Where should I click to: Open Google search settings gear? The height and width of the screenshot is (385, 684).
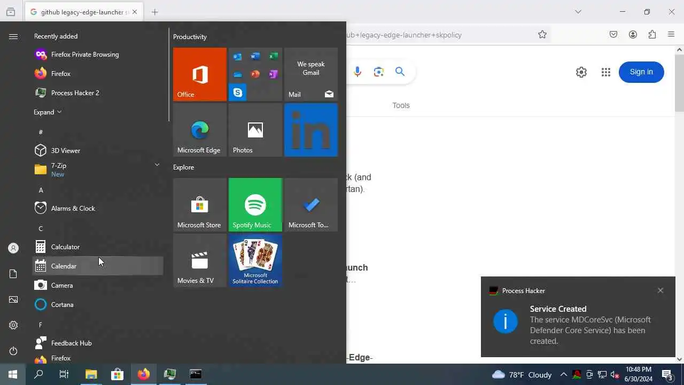[581, 72]
